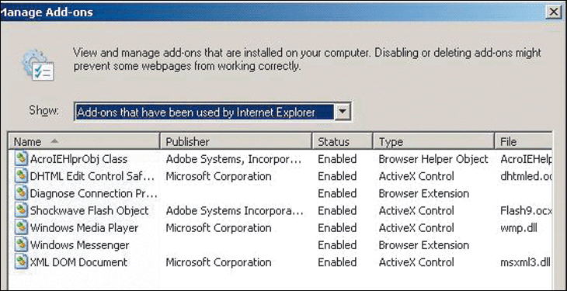Select the wmp.dll file cell
567x291 pixels.
point(519,228)
